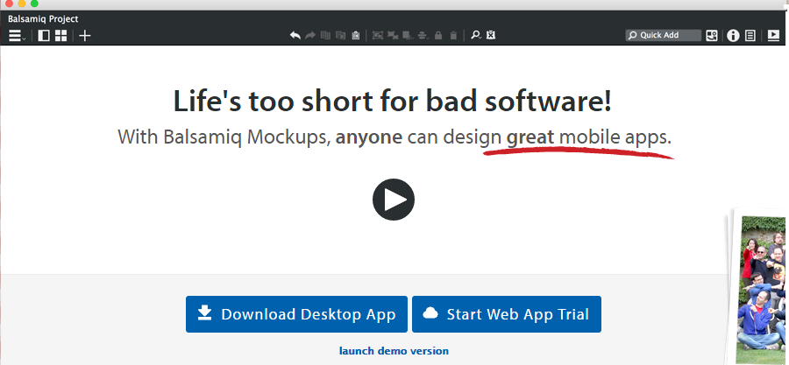Open the property inspector info icon
The width and height of the screenshot is (789, 365).
pos(733,36)
